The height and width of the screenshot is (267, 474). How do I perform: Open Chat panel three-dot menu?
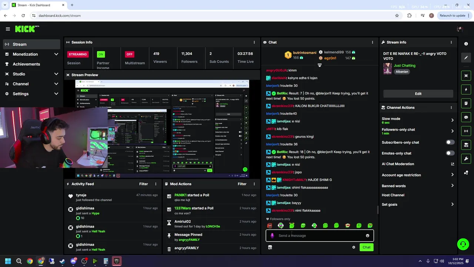[372, 42]
